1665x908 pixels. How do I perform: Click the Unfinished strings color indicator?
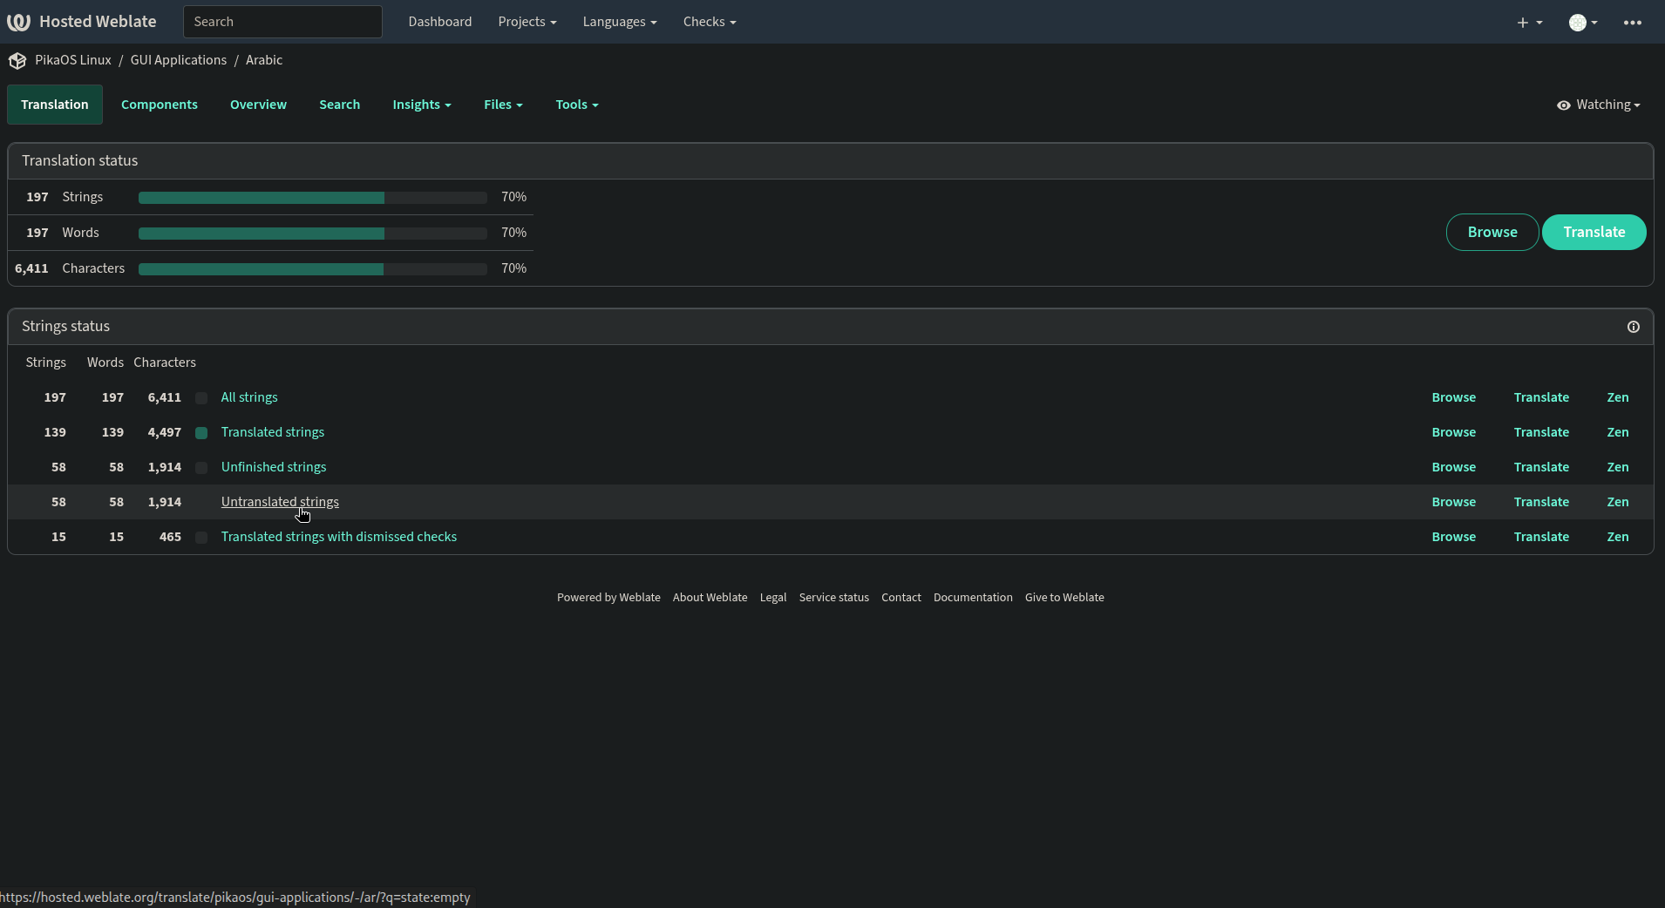click(201, 468)
